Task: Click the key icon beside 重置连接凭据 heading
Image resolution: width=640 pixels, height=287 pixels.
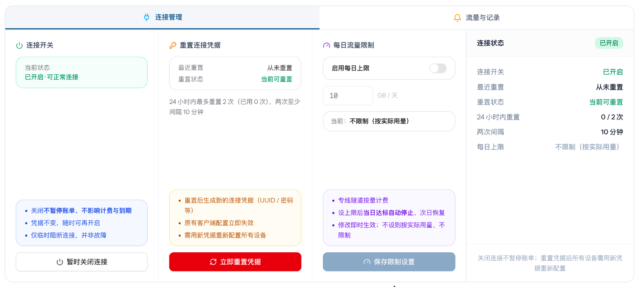Action: coord(173,45)
